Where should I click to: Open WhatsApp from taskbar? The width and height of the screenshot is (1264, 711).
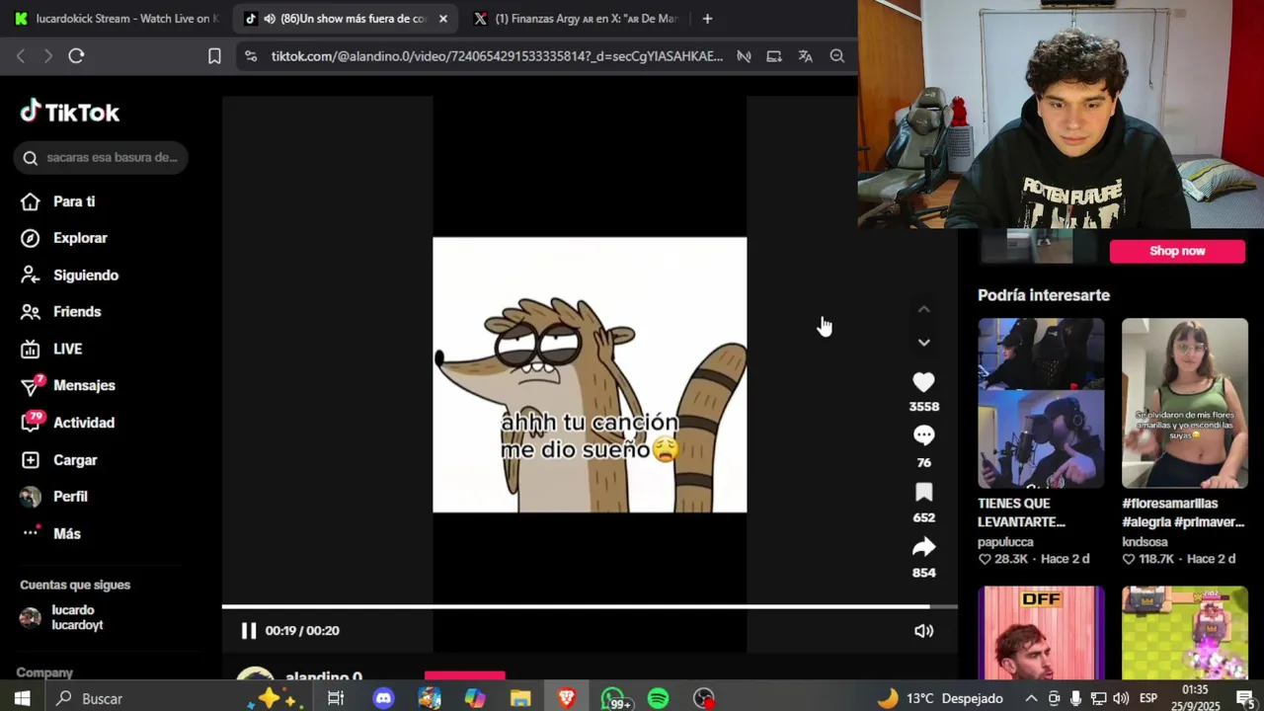pyautogui.click(x=613, y=698)
